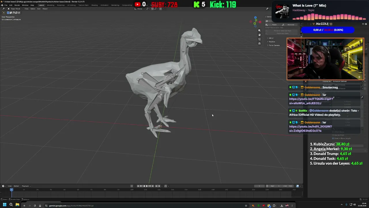Switch to the Shading workspace tab
This screenshot has width=369, height=208.
pos(95,5)
